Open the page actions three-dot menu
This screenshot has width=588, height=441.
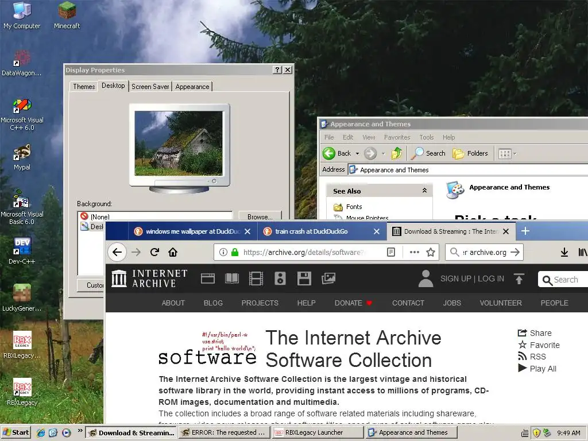[x=415, y=252]
